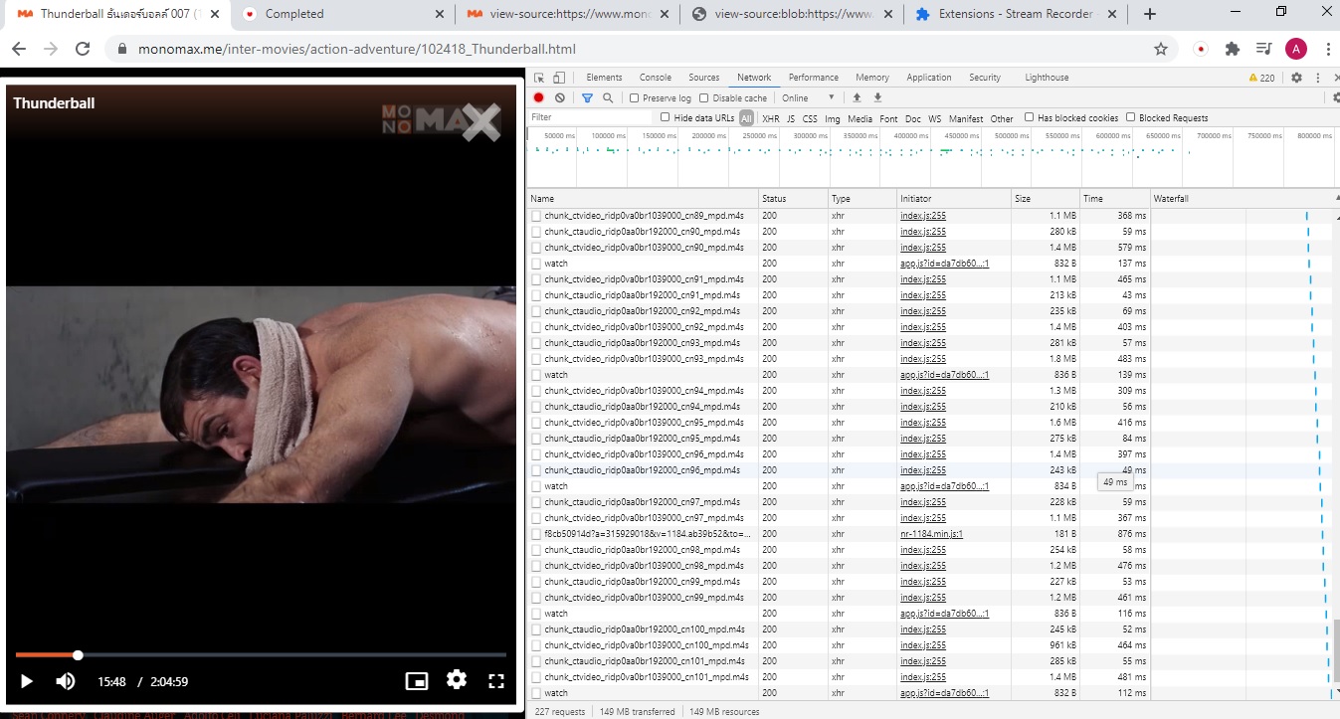Check Has blocked cookies filter
This screenshot has width=1340, height=719.
tap(1030, 117)
